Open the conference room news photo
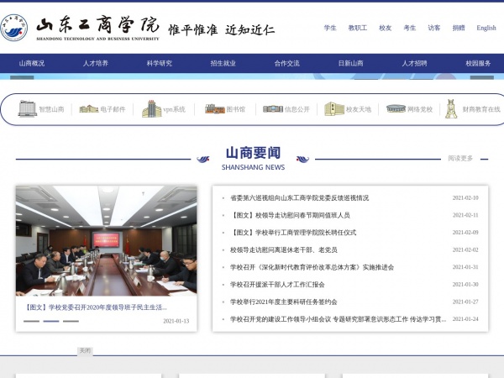The height and width of the screenshot is (378, 504). [x=107, y=240]
